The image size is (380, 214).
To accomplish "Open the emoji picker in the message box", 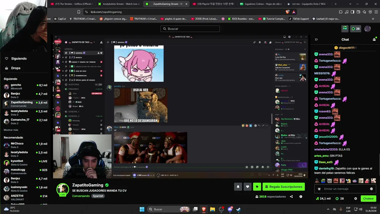I will [x=371, y=189].
